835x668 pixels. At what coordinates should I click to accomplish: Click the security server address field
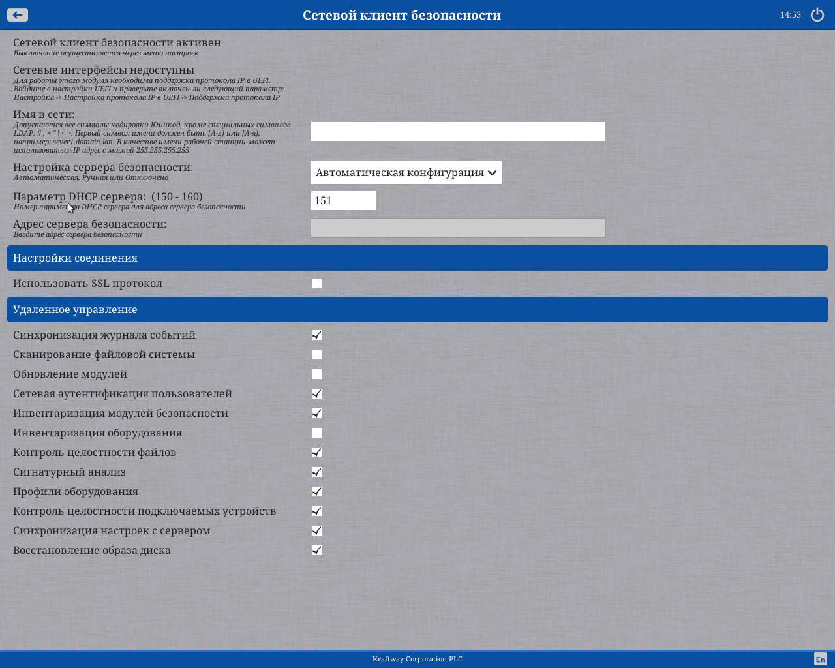[458, 228]
